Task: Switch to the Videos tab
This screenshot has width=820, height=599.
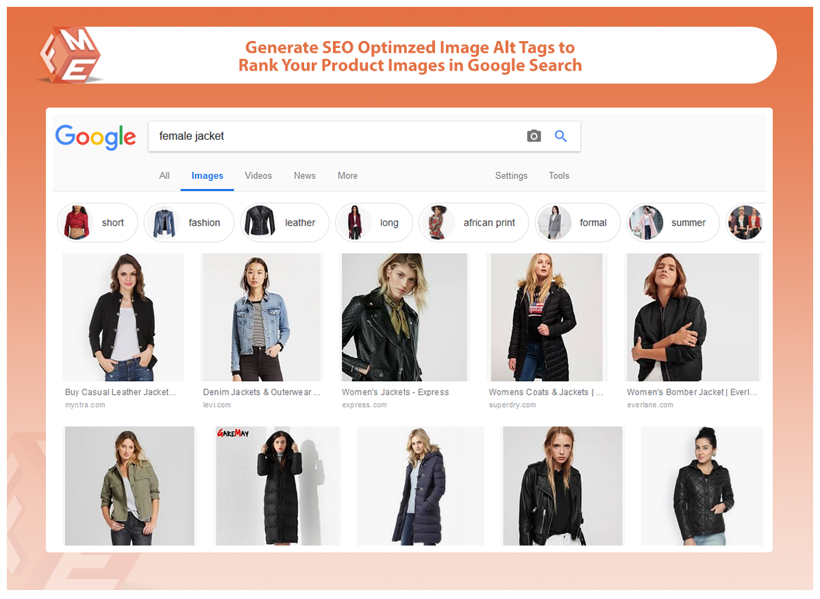Action: (258, 176)
